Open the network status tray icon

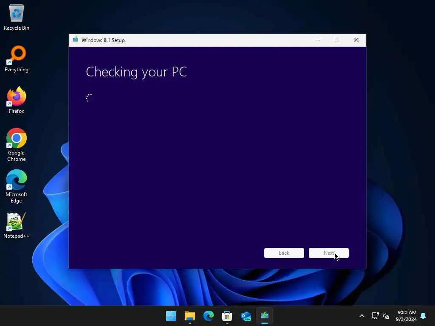(x=376, y=316)
